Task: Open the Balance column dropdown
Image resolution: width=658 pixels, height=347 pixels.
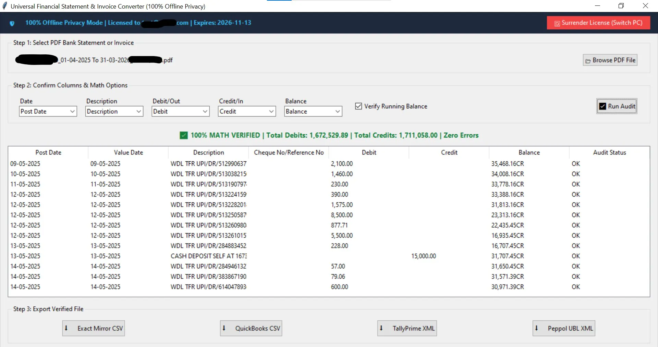Action: (x=313, y=111)
